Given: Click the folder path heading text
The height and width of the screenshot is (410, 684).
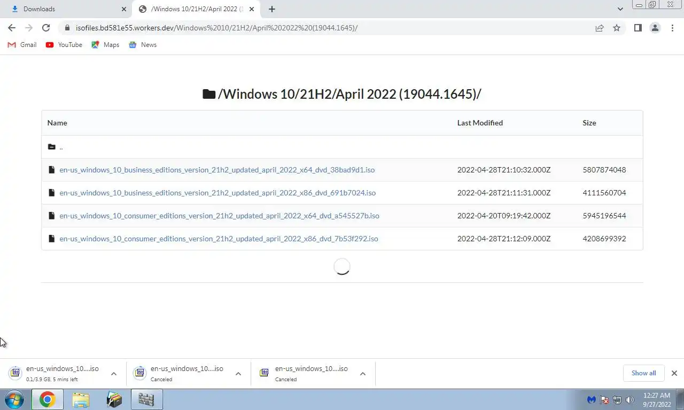Looking at the screenshot, I should (x=349, y=94).
